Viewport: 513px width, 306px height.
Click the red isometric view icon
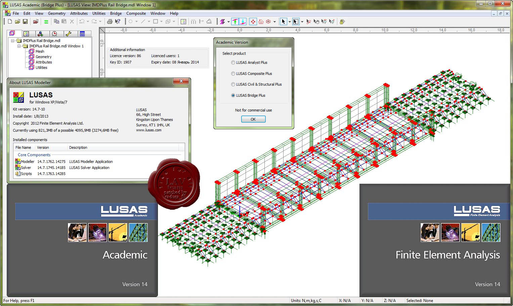pos(268,21)
